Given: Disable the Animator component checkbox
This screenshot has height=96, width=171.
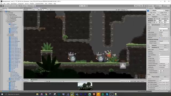Looking at the screenshot, I should (151, 45).
